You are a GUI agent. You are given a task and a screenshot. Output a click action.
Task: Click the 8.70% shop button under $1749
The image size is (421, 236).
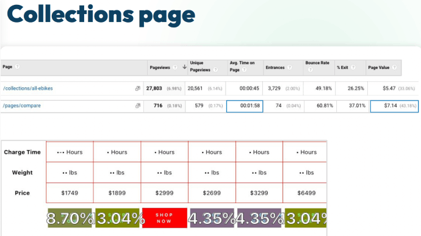point(70,218)
